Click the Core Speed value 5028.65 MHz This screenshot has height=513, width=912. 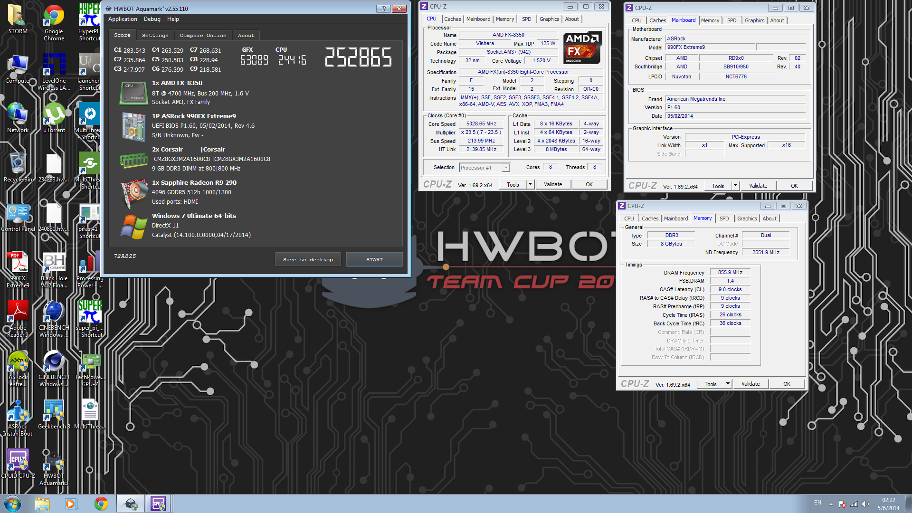tap(481, 124)
